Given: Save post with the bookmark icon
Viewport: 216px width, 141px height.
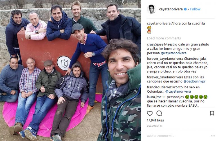Looking at the screenshot, I should click(x=212, y=113).
